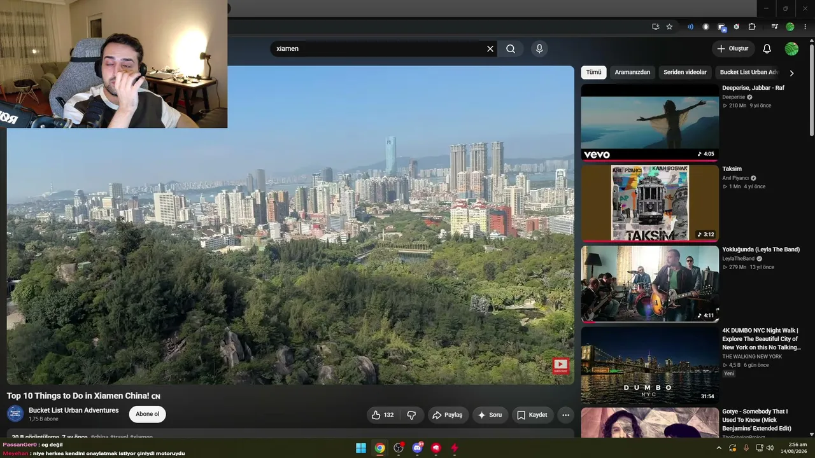
Task: Open the Bucket List Urban Adventures channel name
Action: pyautogui.click(x=74, y=410)
